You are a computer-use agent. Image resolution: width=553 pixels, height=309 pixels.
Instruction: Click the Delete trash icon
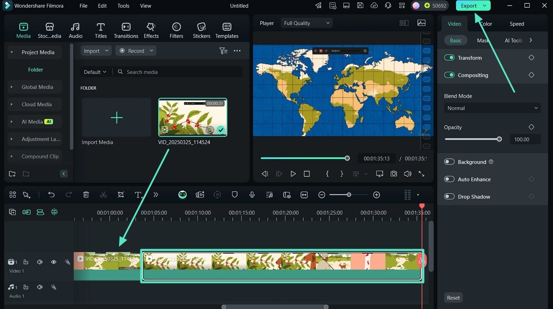pos(86,195)
